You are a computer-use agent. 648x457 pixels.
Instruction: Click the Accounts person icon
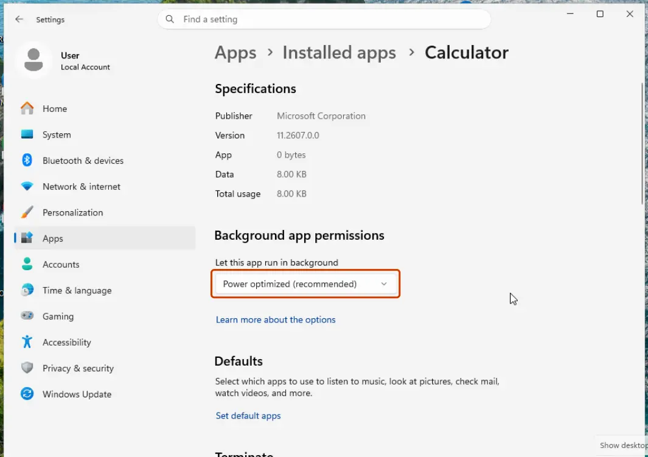click(x=27, y=264)
